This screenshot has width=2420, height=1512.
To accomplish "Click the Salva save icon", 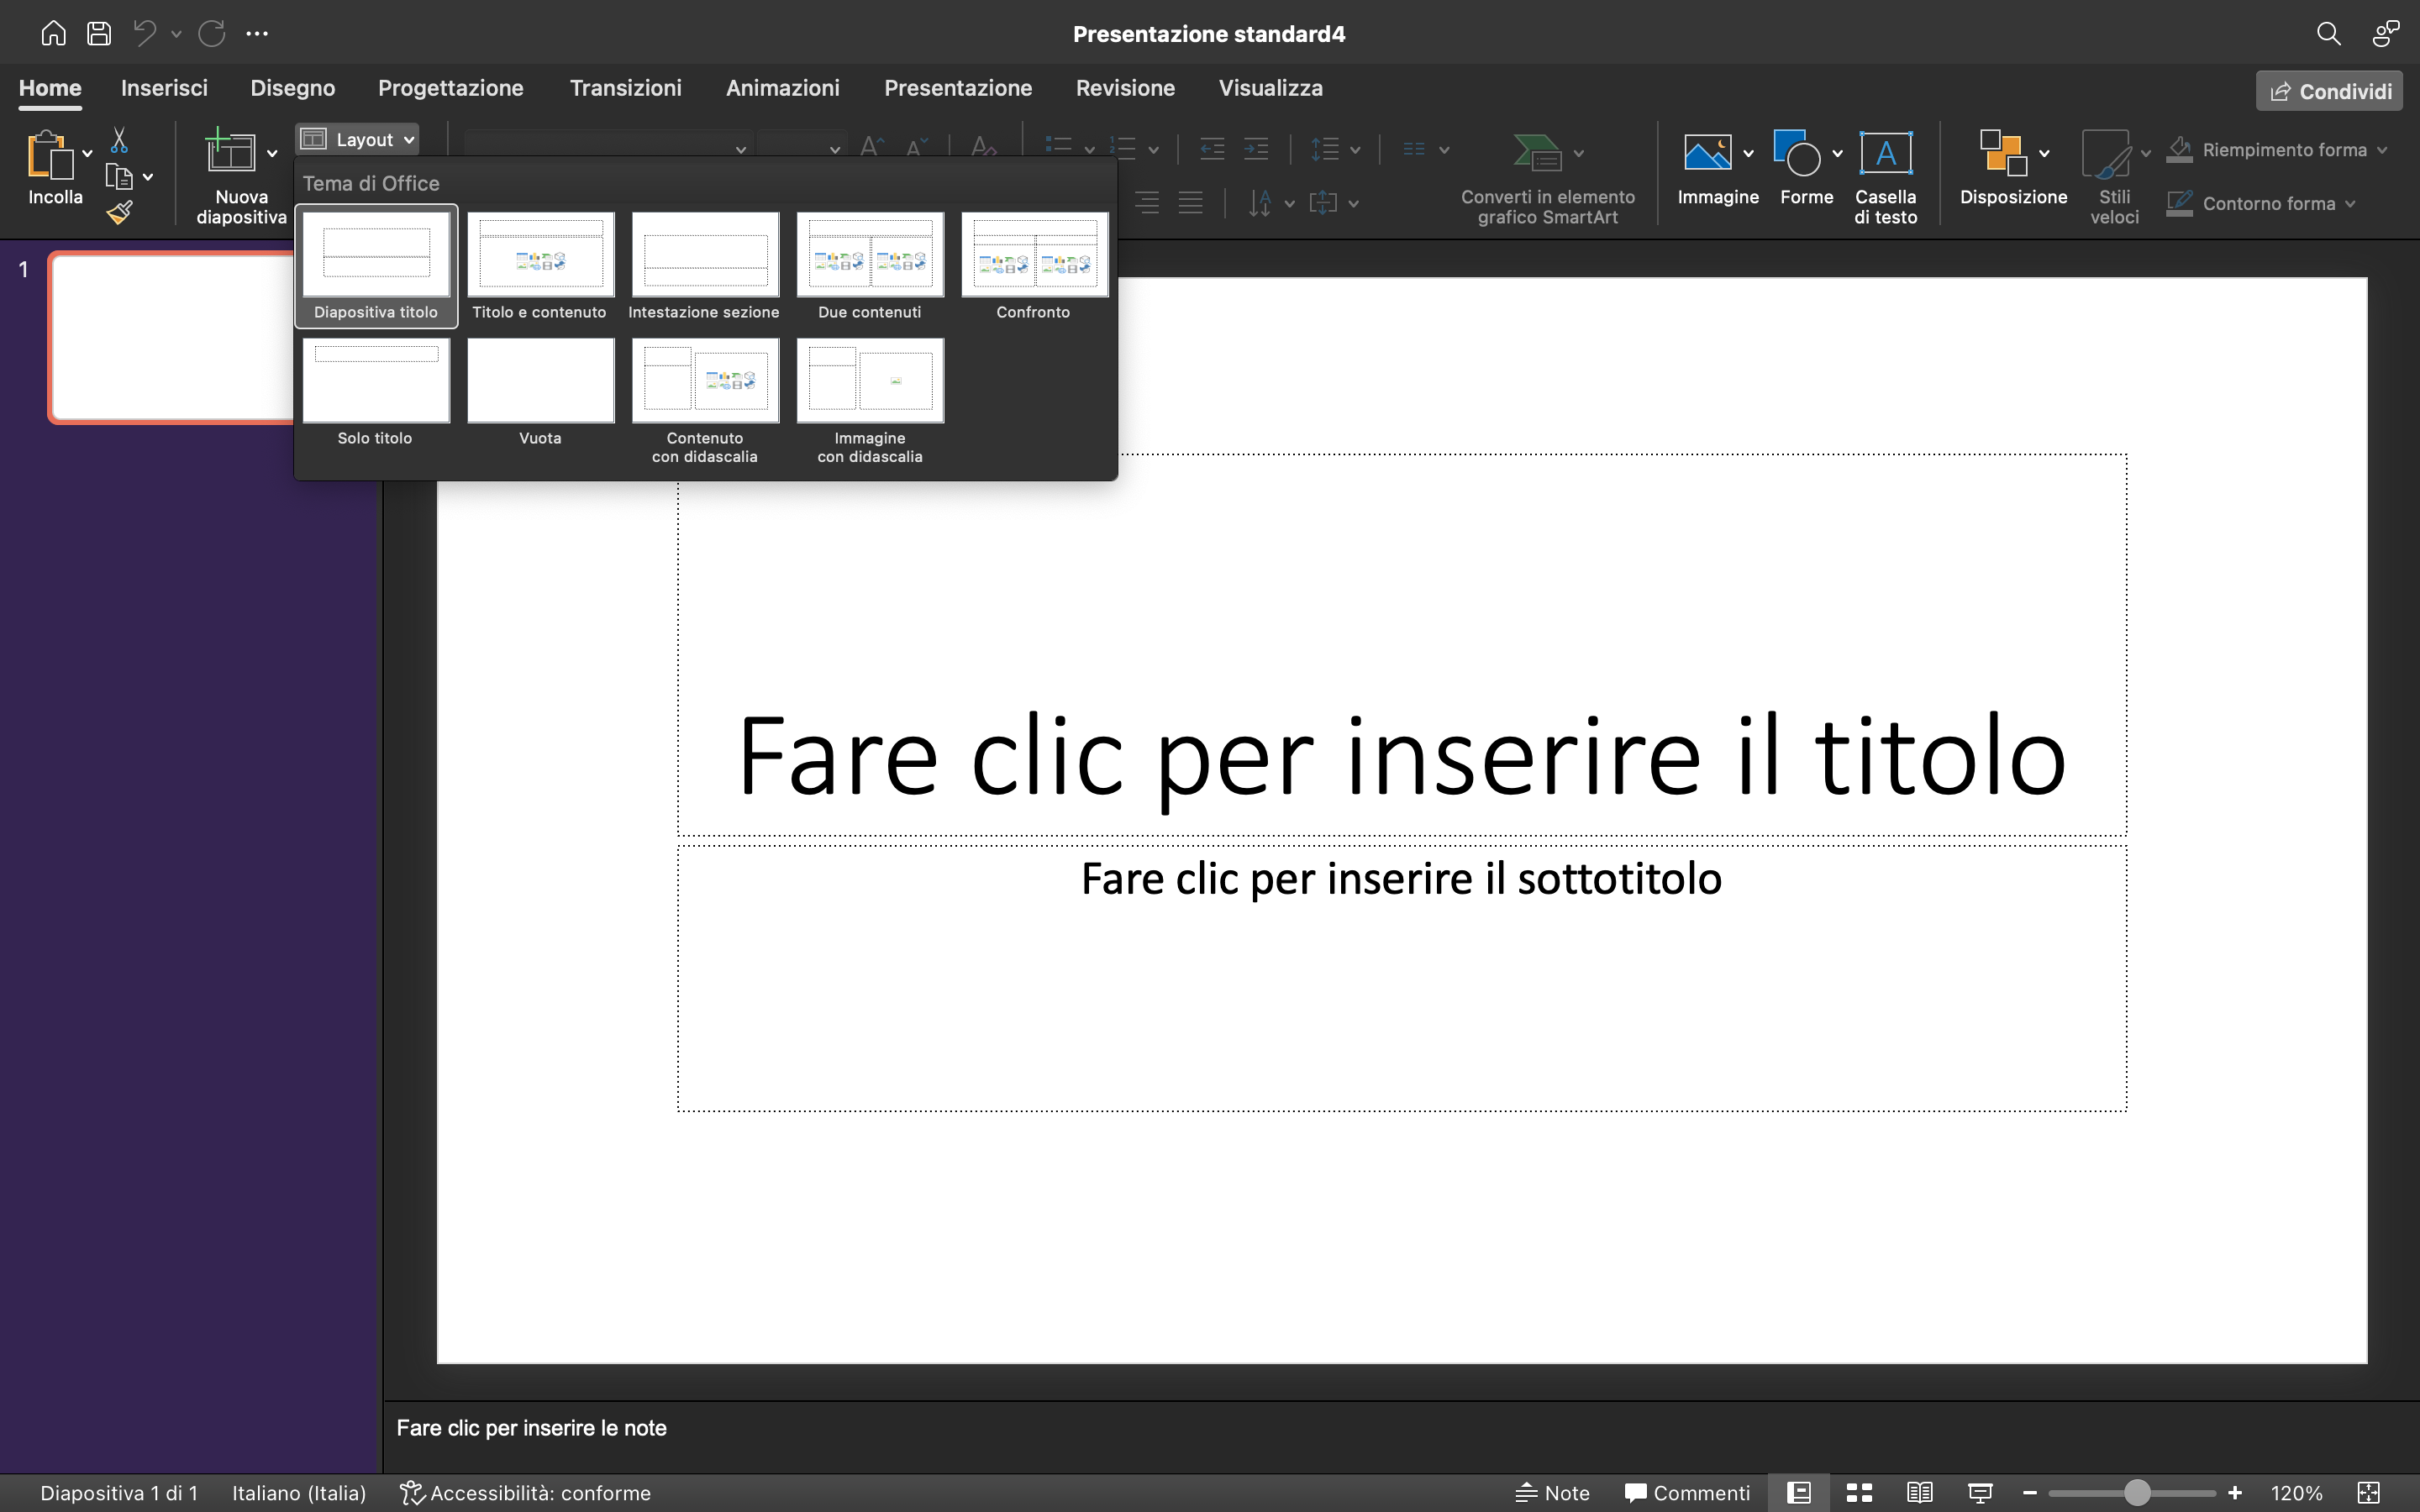I will pyautogui.click(x=99, y=32).
